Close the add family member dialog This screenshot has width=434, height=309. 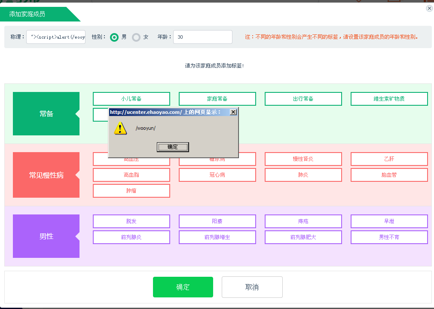429,8
